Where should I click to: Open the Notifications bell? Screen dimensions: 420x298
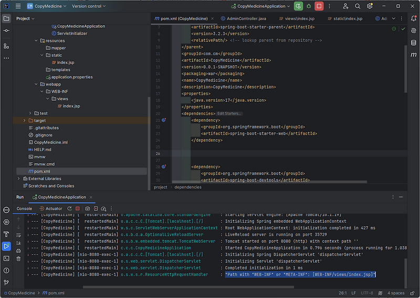click(414, 18)
